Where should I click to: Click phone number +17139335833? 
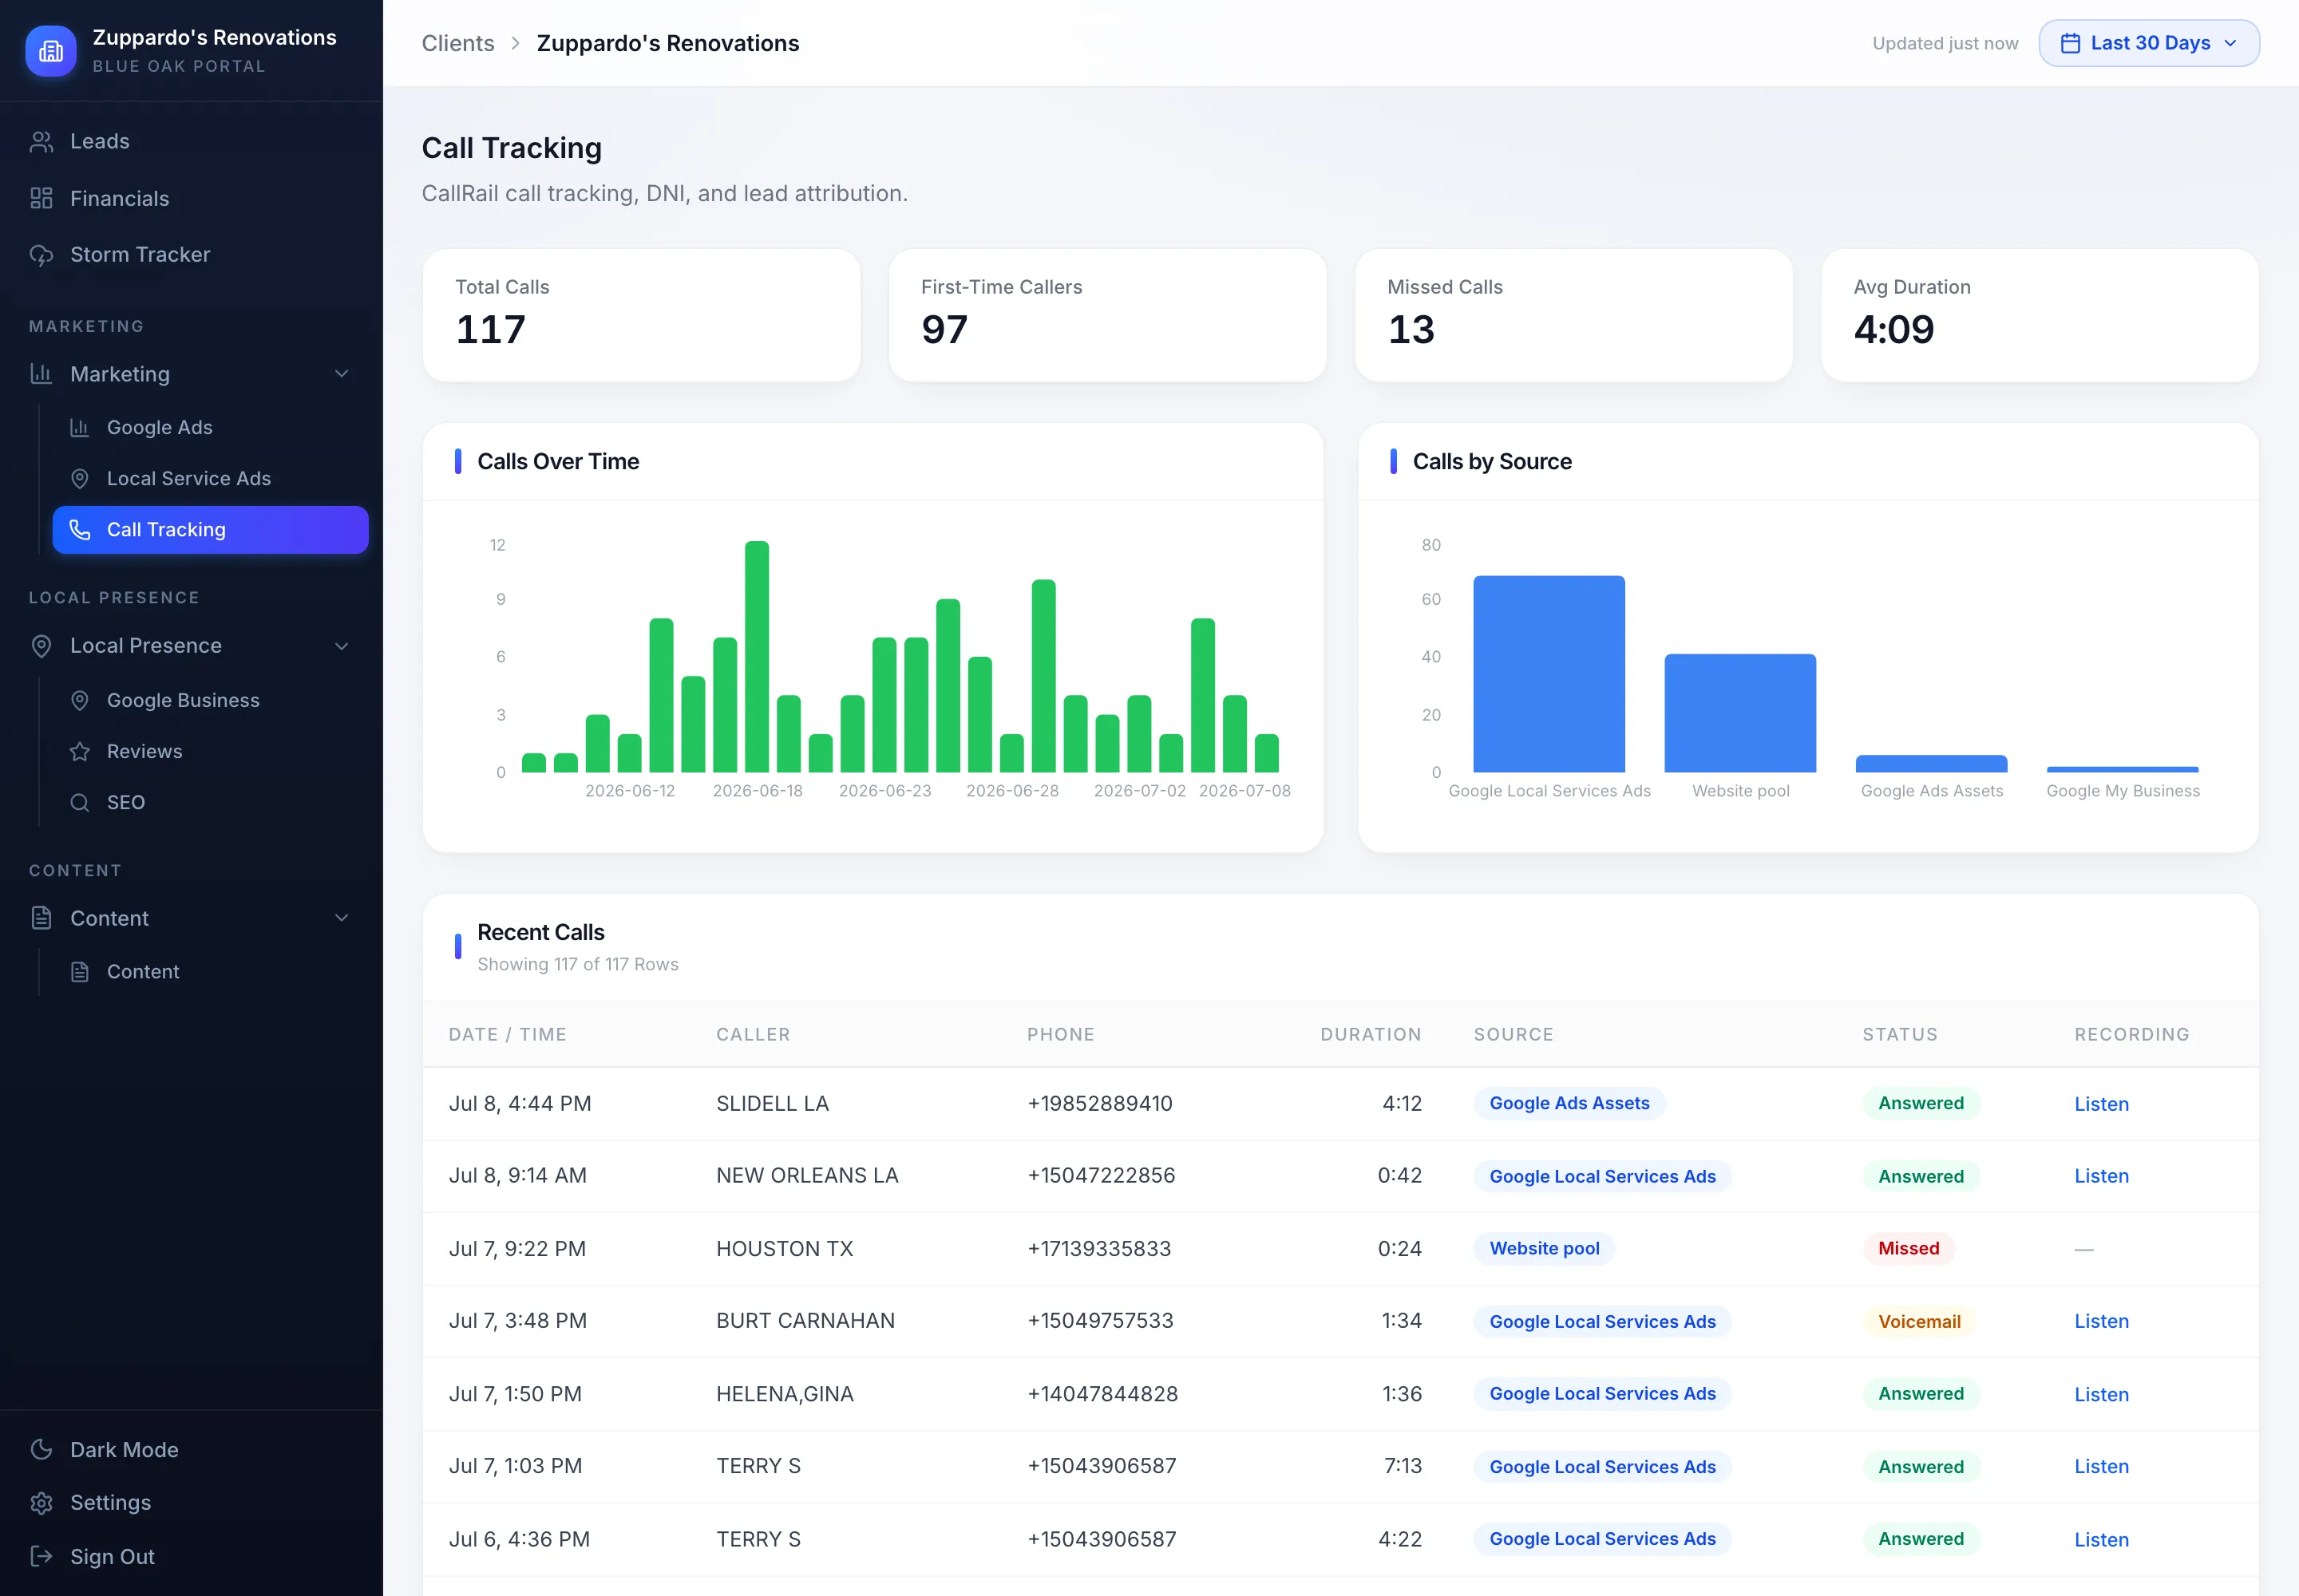(x=1098, y=1248)
